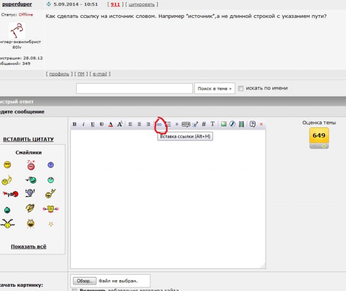Center-align the text

coord(139,124)
